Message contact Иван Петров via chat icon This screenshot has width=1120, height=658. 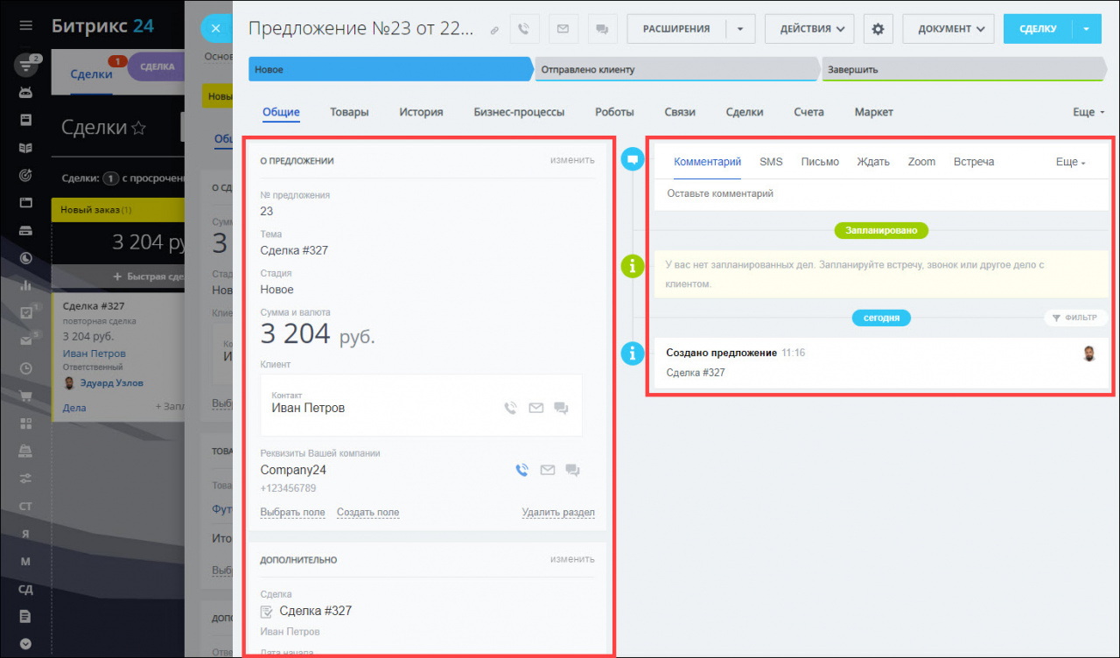coord(562,408)
